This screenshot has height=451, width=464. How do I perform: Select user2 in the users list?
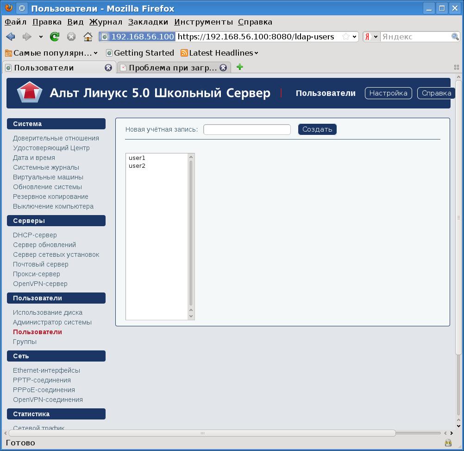point(137,166)
